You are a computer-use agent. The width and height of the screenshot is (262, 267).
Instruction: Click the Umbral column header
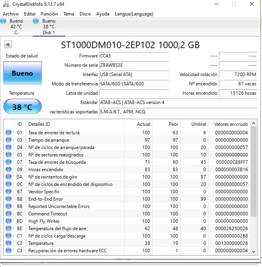click(194, 124)
